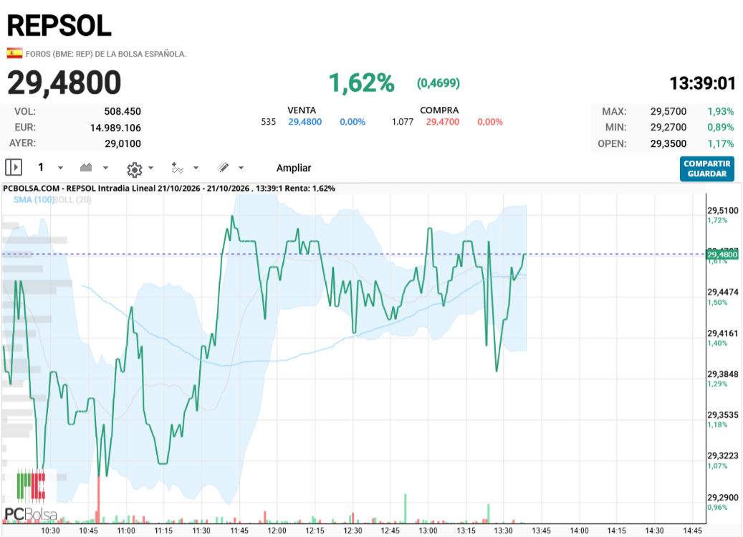Select the drawing pencil tool icon

point(223,167)
